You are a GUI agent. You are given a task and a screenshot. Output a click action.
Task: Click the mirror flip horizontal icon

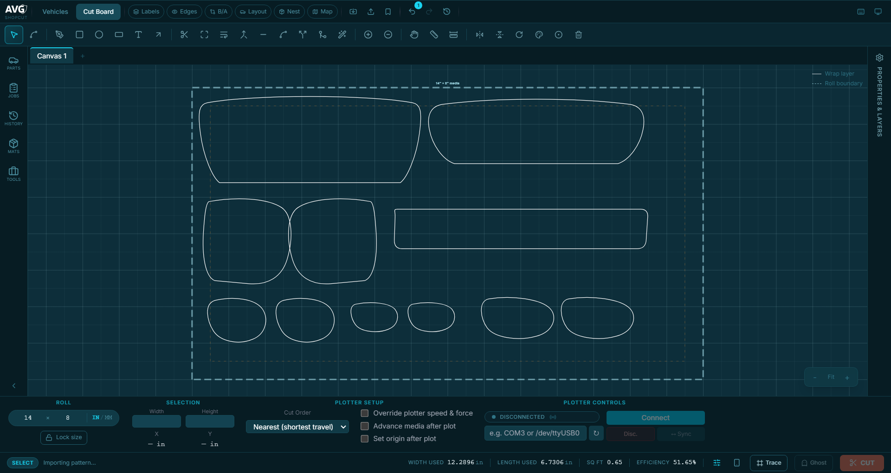click(x=480, y=35)
